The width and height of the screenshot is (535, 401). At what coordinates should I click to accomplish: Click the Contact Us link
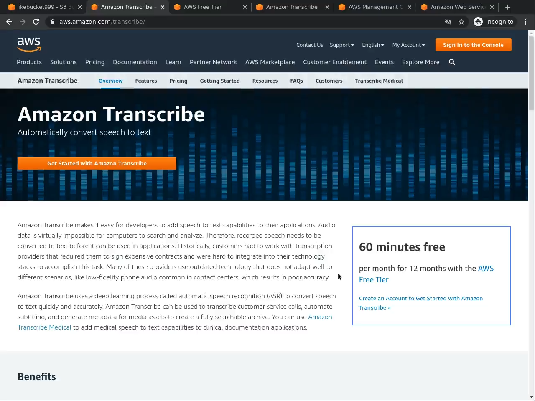[x=310, y=45]
